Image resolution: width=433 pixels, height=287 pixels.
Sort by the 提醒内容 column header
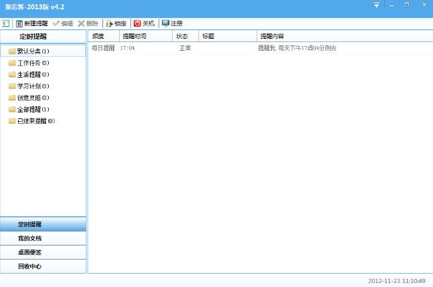point(345,36)
